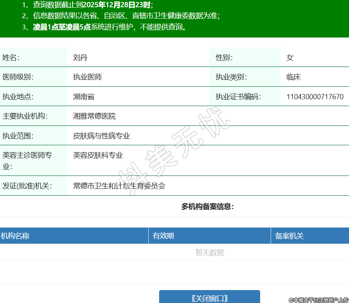Click the 临床 practice category value

coord(293,77)
